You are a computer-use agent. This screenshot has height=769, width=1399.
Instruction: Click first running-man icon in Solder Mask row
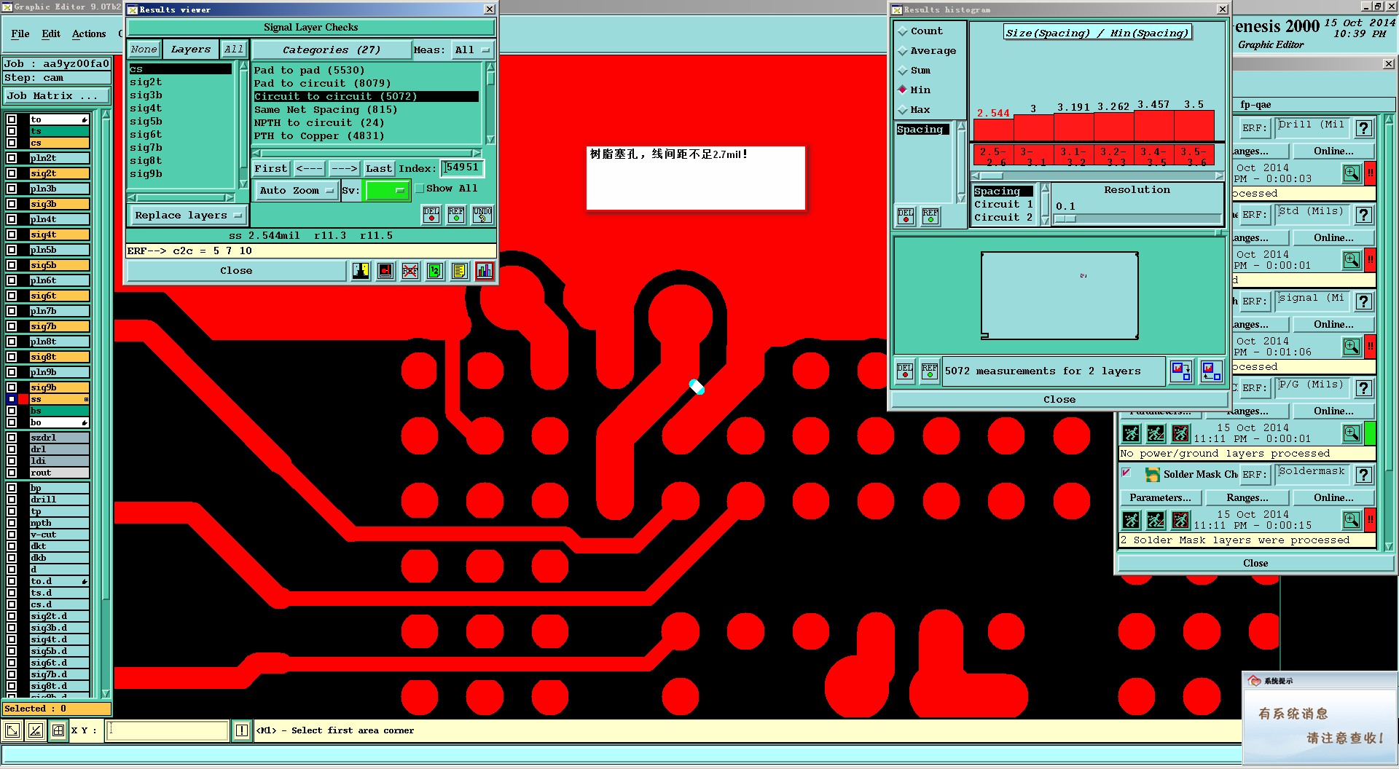pyautogui.click(x=1131, y=520)
